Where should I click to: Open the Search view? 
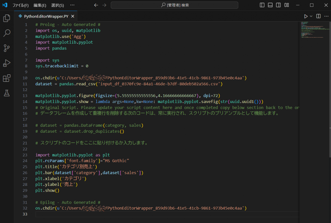tap(6, 33)
